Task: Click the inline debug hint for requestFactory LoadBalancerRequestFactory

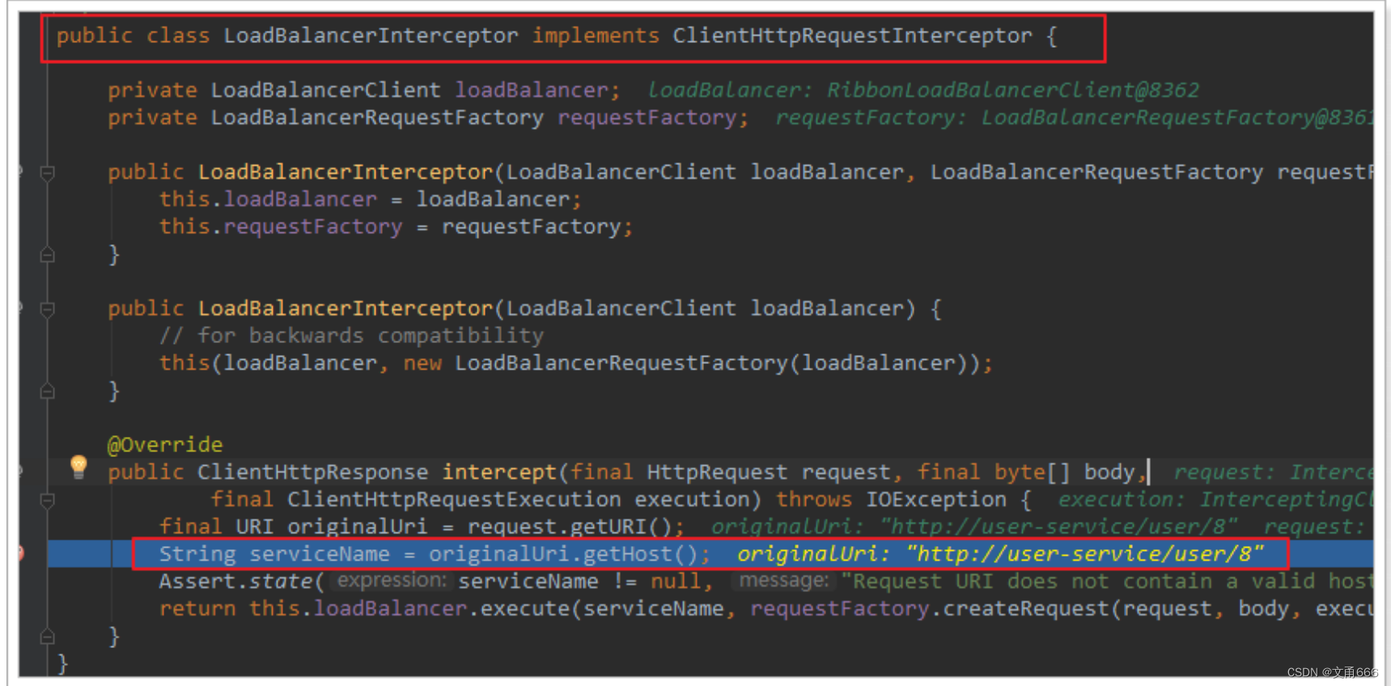Action: [1074, 117]
